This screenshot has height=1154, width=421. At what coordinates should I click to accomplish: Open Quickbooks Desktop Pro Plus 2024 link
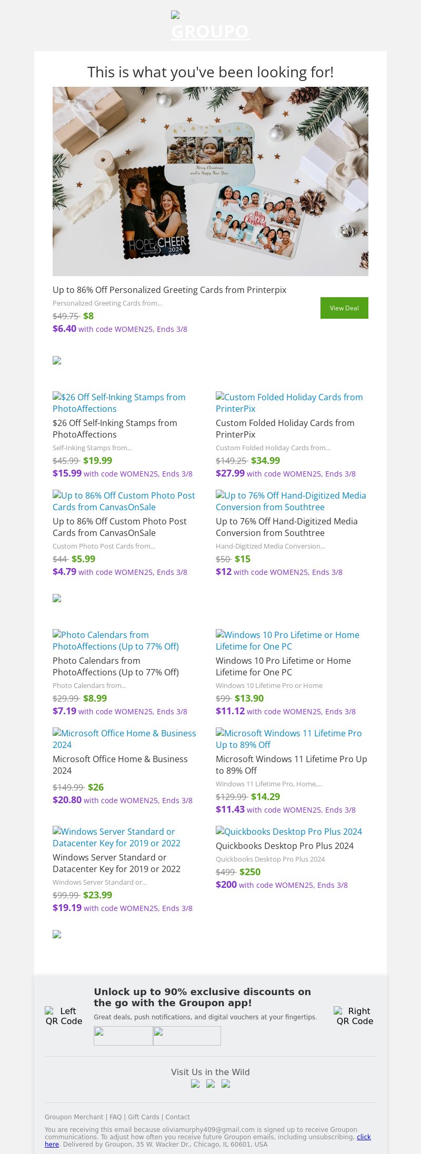click(289, 832)
